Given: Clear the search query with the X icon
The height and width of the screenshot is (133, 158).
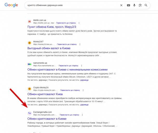Looking at the screenshot, I should coord(121,5).
